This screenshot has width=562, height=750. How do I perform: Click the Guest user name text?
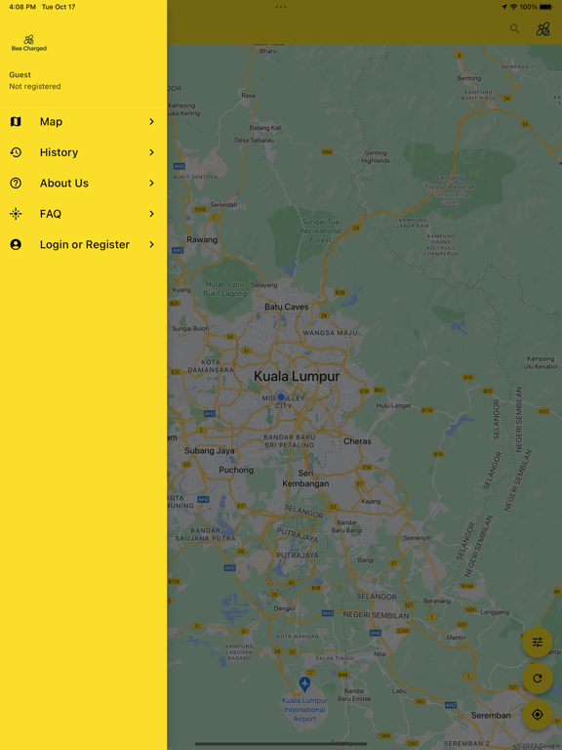coord(20,74)
